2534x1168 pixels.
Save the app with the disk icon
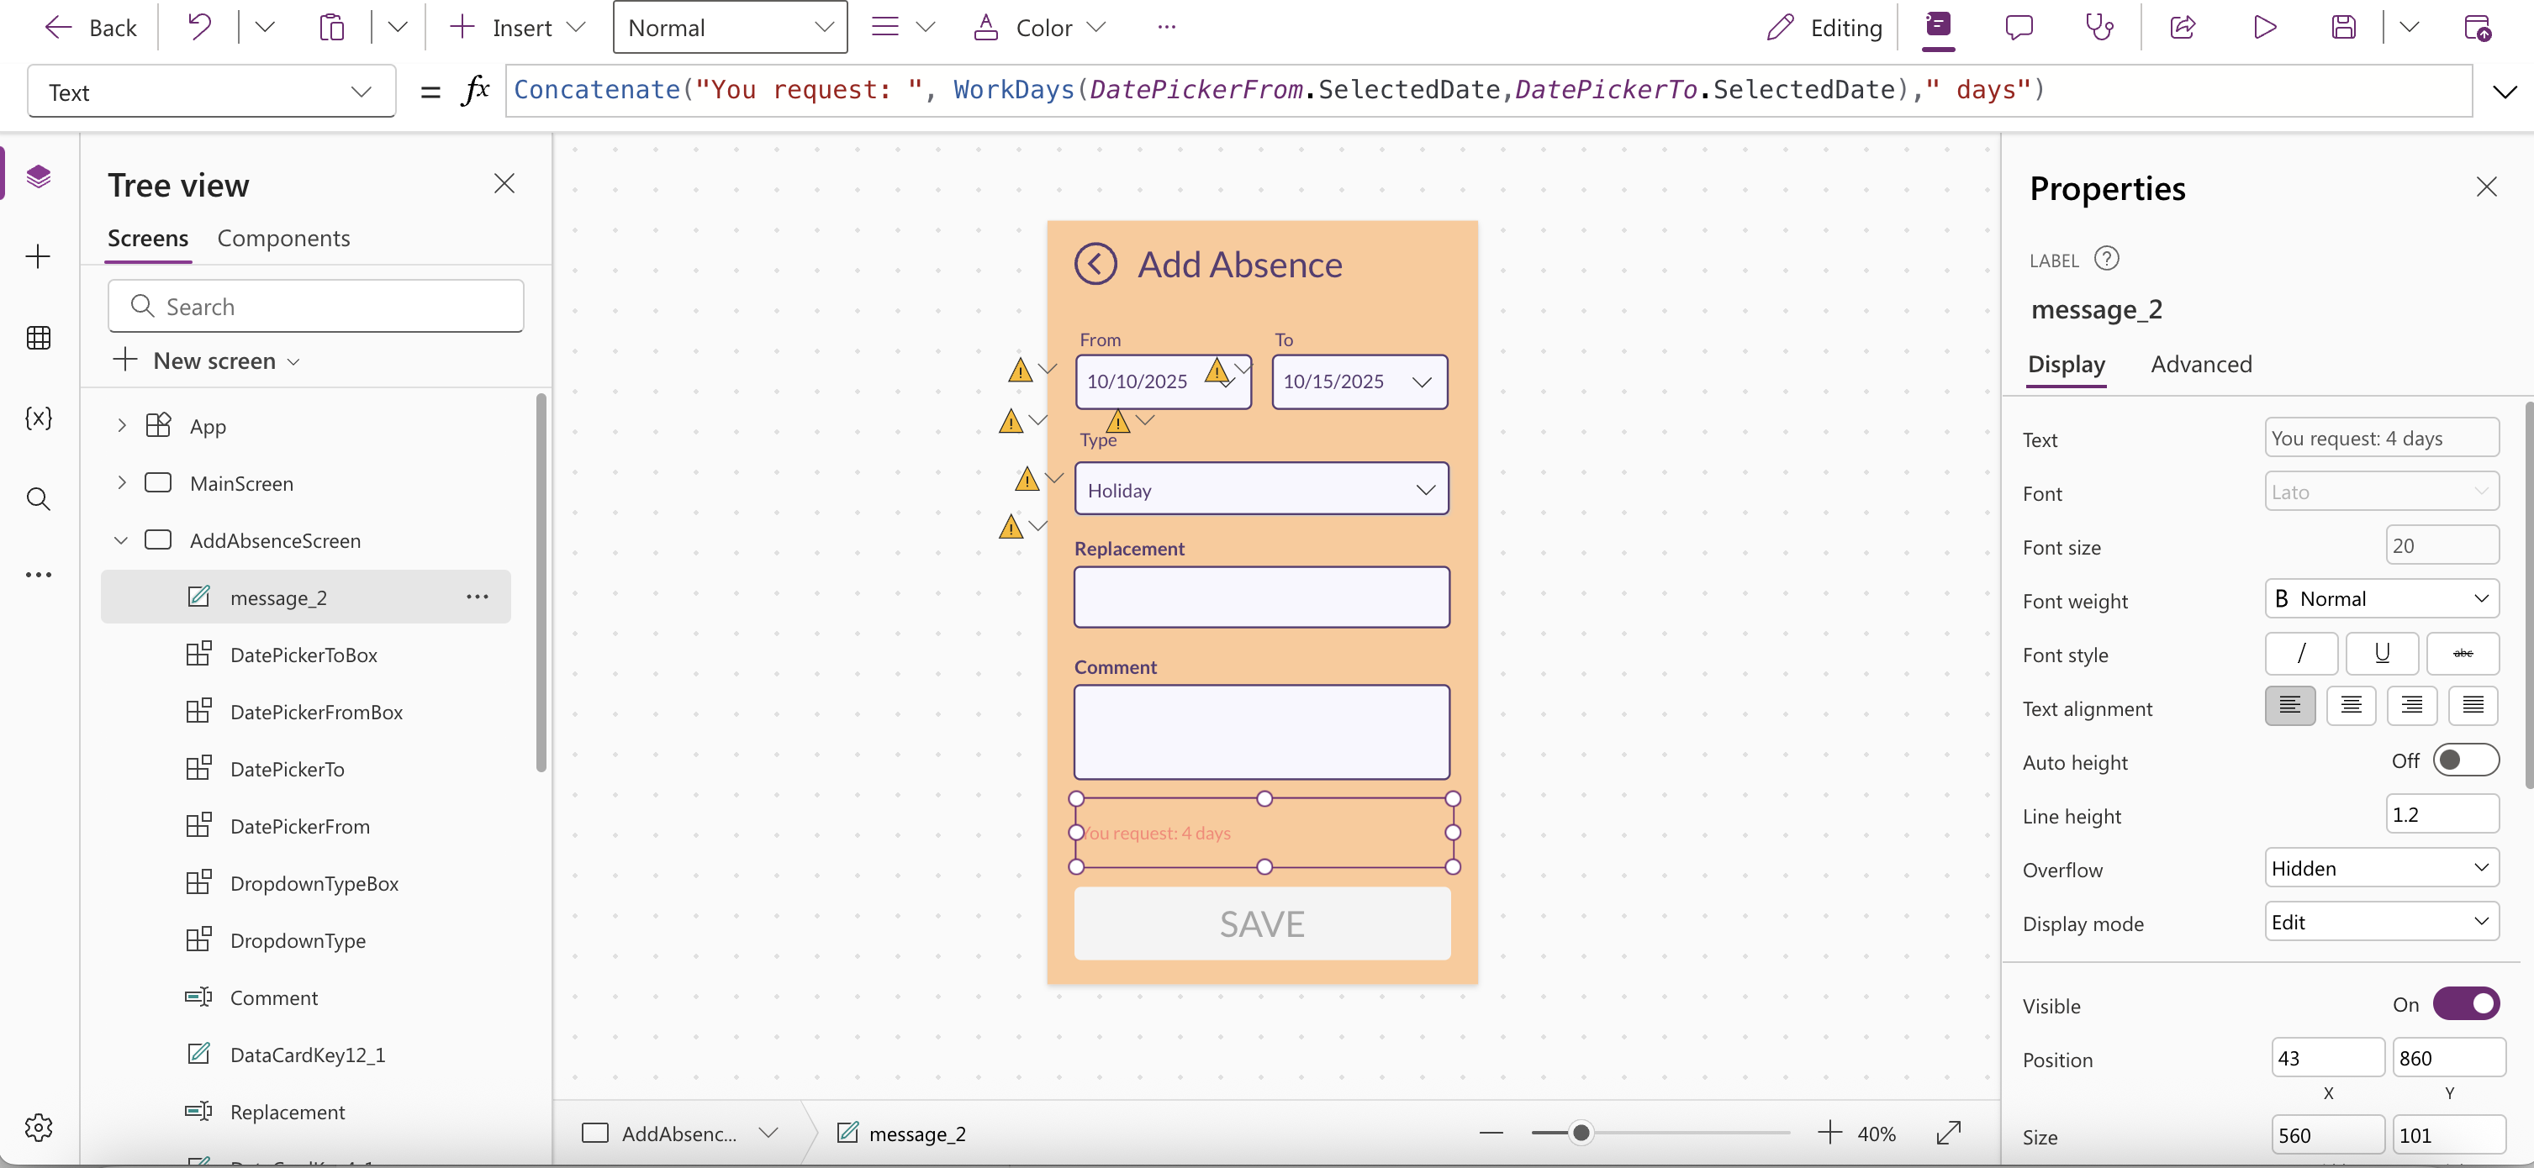coord(2344,28)
